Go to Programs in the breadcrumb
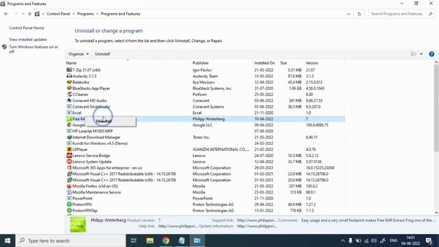The height and width of the screenshot is (247, 439). coord(85,14)
